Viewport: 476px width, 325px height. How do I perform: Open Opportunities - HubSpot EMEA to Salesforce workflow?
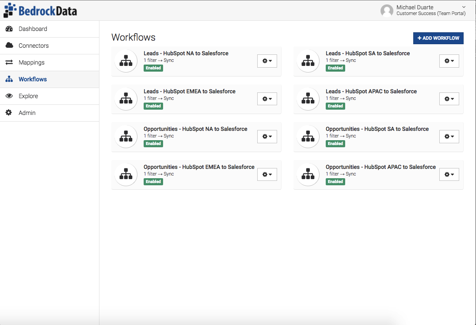pos(199,167)
